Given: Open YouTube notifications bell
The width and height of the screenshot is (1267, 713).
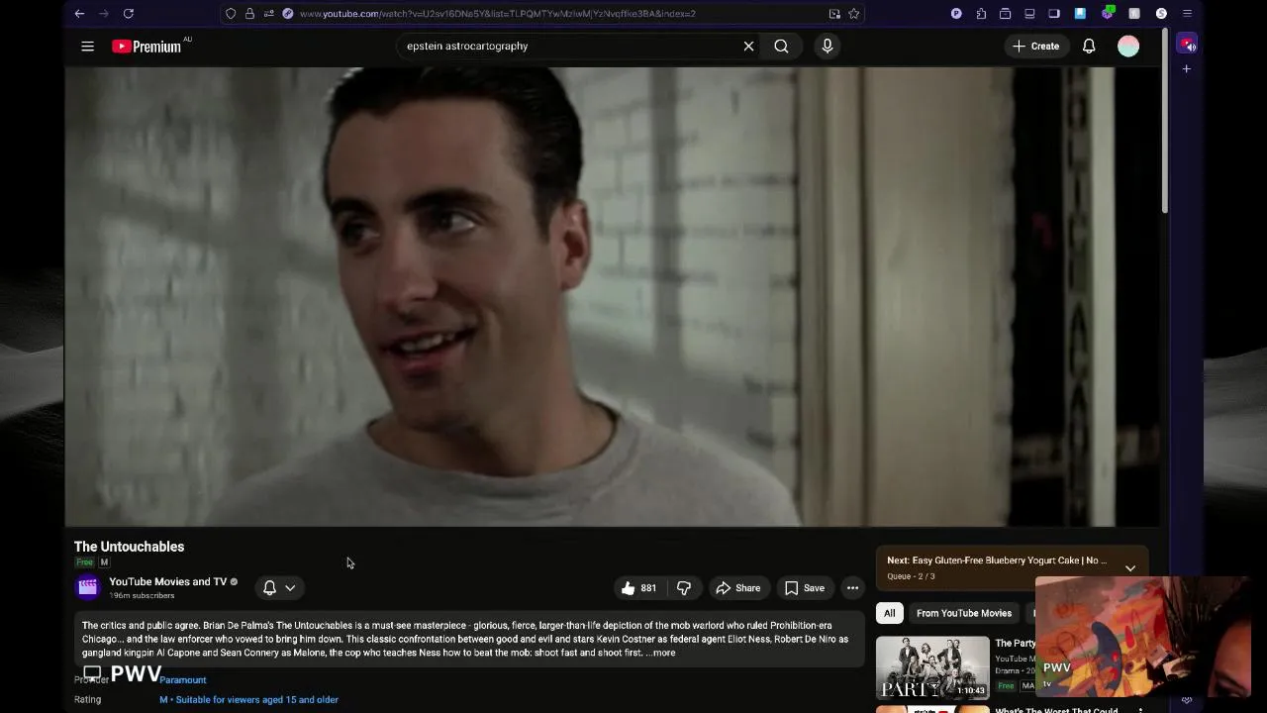Looking at the screenshot, I should point(1089,46).
